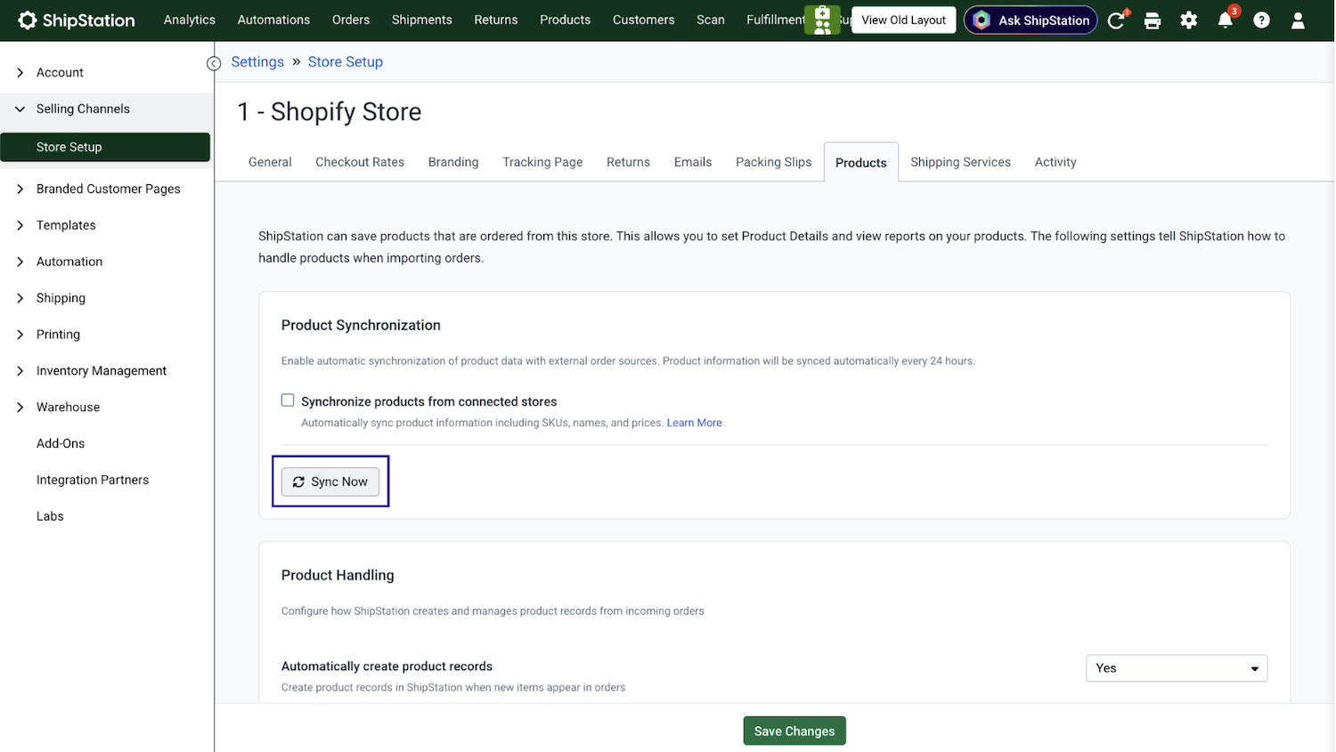Open the printer icon in top bar
This screenshot has width=1336, height=752.
point(1153,20)
